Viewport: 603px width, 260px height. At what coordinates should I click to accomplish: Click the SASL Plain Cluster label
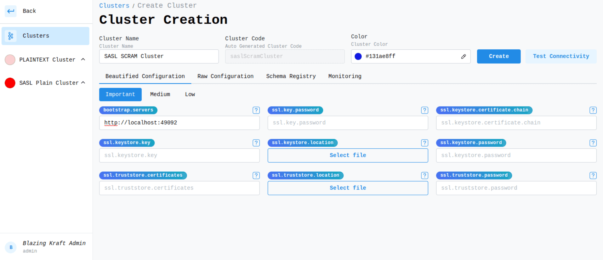coord(49,83)
